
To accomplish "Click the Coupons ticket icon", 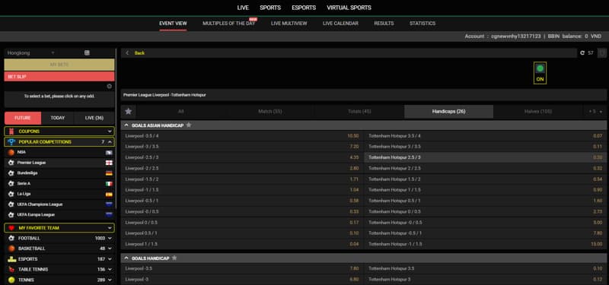I will pyautogui.click(x=11, y=131).
